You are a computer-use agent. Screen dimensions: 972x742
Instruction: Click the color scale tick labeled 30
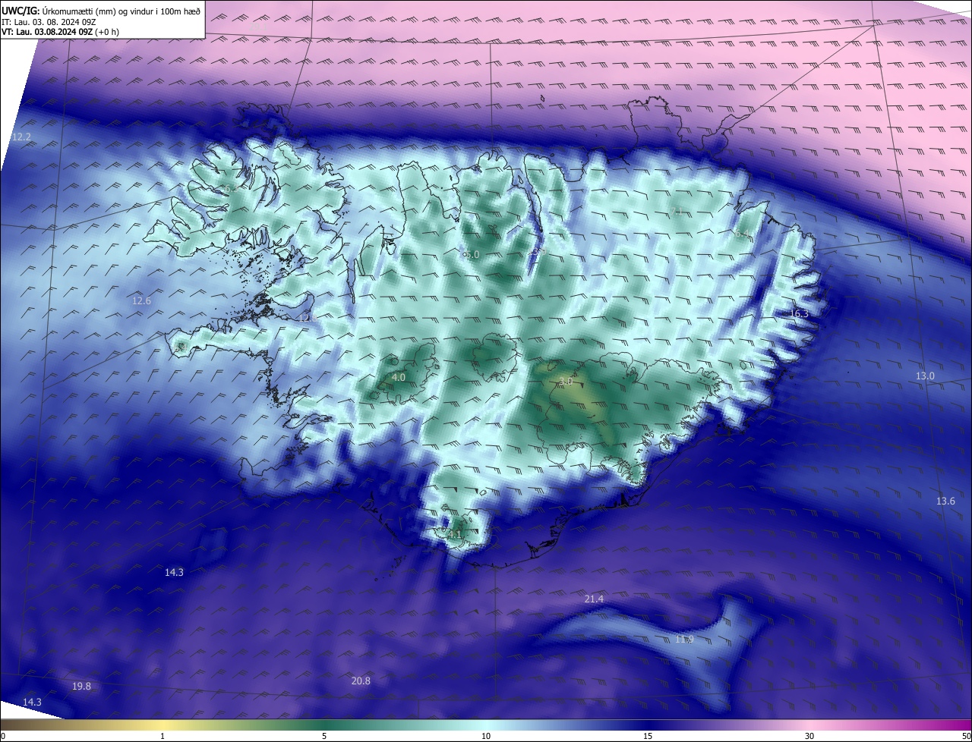(x=809, y=737)
